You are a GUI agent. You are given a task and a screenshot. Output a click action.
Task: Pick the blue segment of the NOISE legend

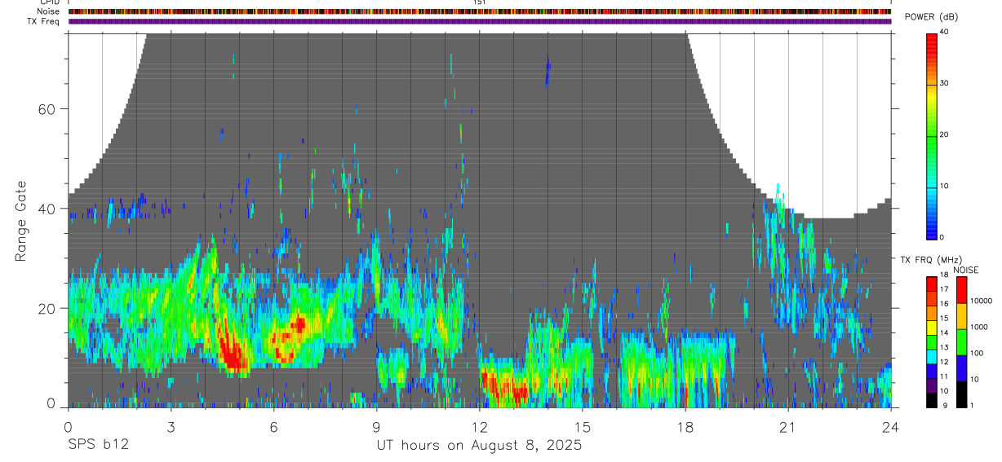(961, 368)
